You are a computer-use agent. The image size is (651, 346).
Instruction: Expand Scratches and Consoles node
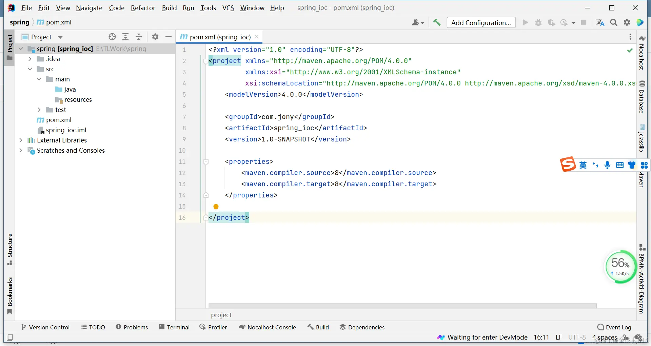click(x=21, y=150)
